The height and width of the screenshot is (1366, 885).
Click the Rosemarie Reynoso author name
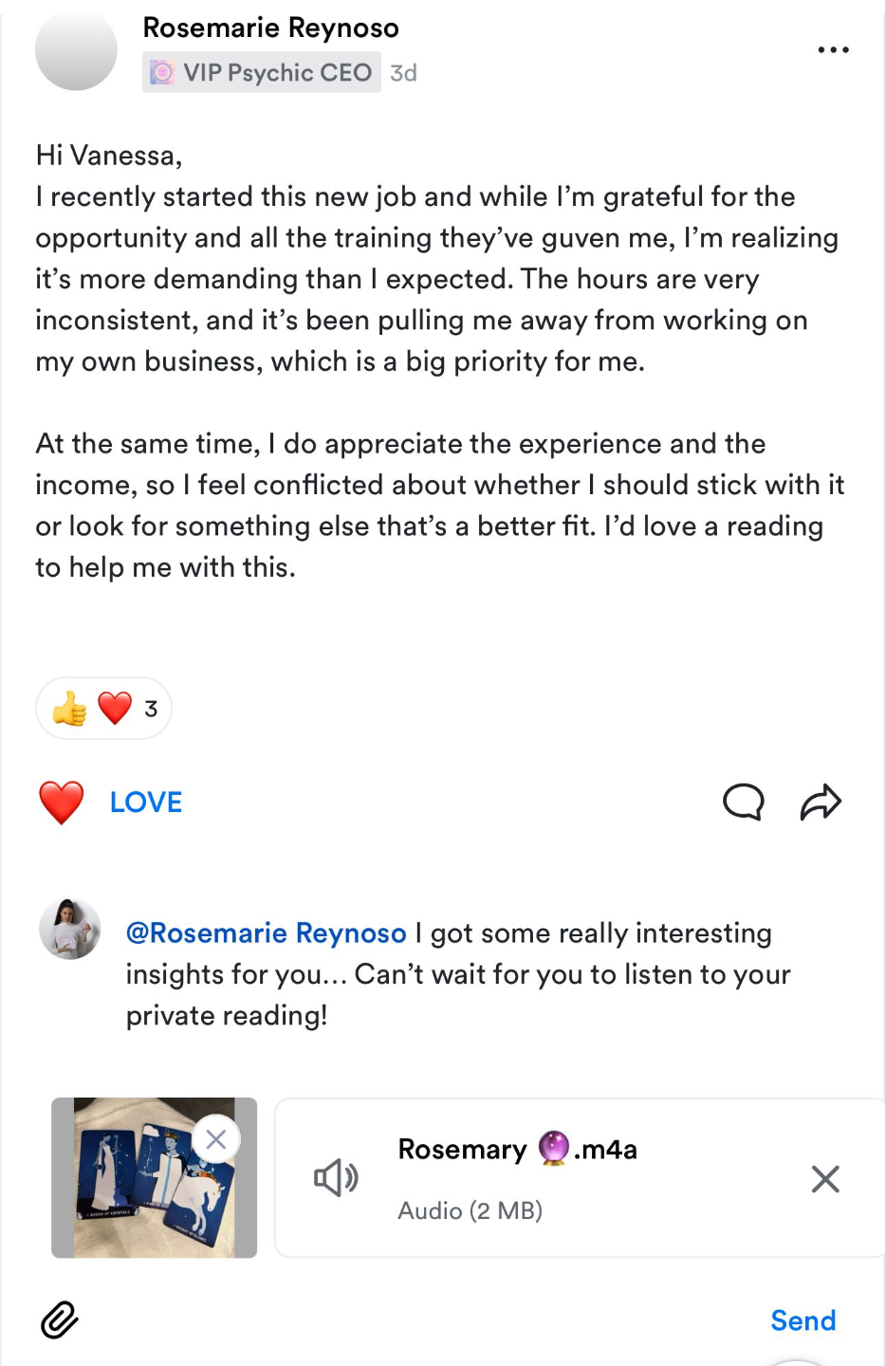[x=270, y=28]
